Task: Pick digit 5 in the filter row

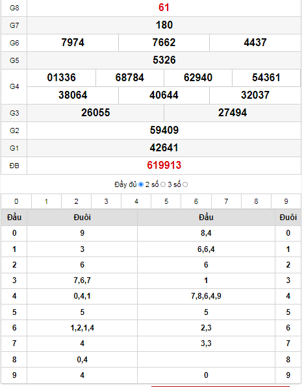Action: [x=166, y=201]
